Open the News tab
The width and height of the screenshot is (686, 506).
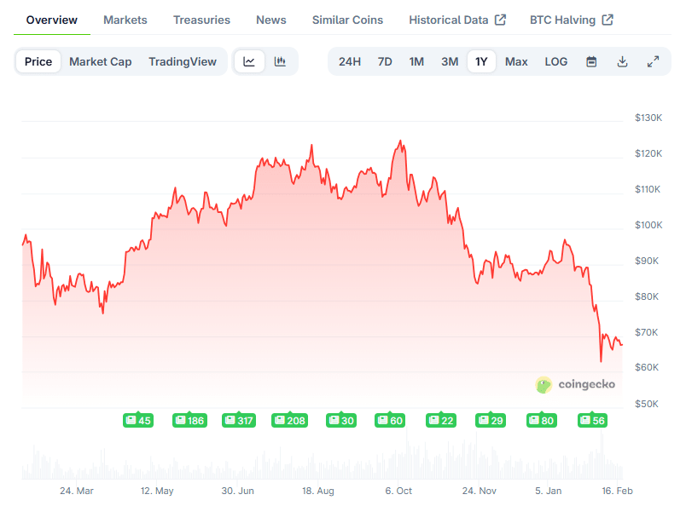tap(270, 19)
